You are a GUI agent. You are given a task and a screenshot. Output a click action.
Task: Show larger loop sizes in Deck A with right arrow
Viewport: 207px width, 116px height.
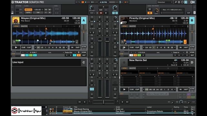click(67, 47)
